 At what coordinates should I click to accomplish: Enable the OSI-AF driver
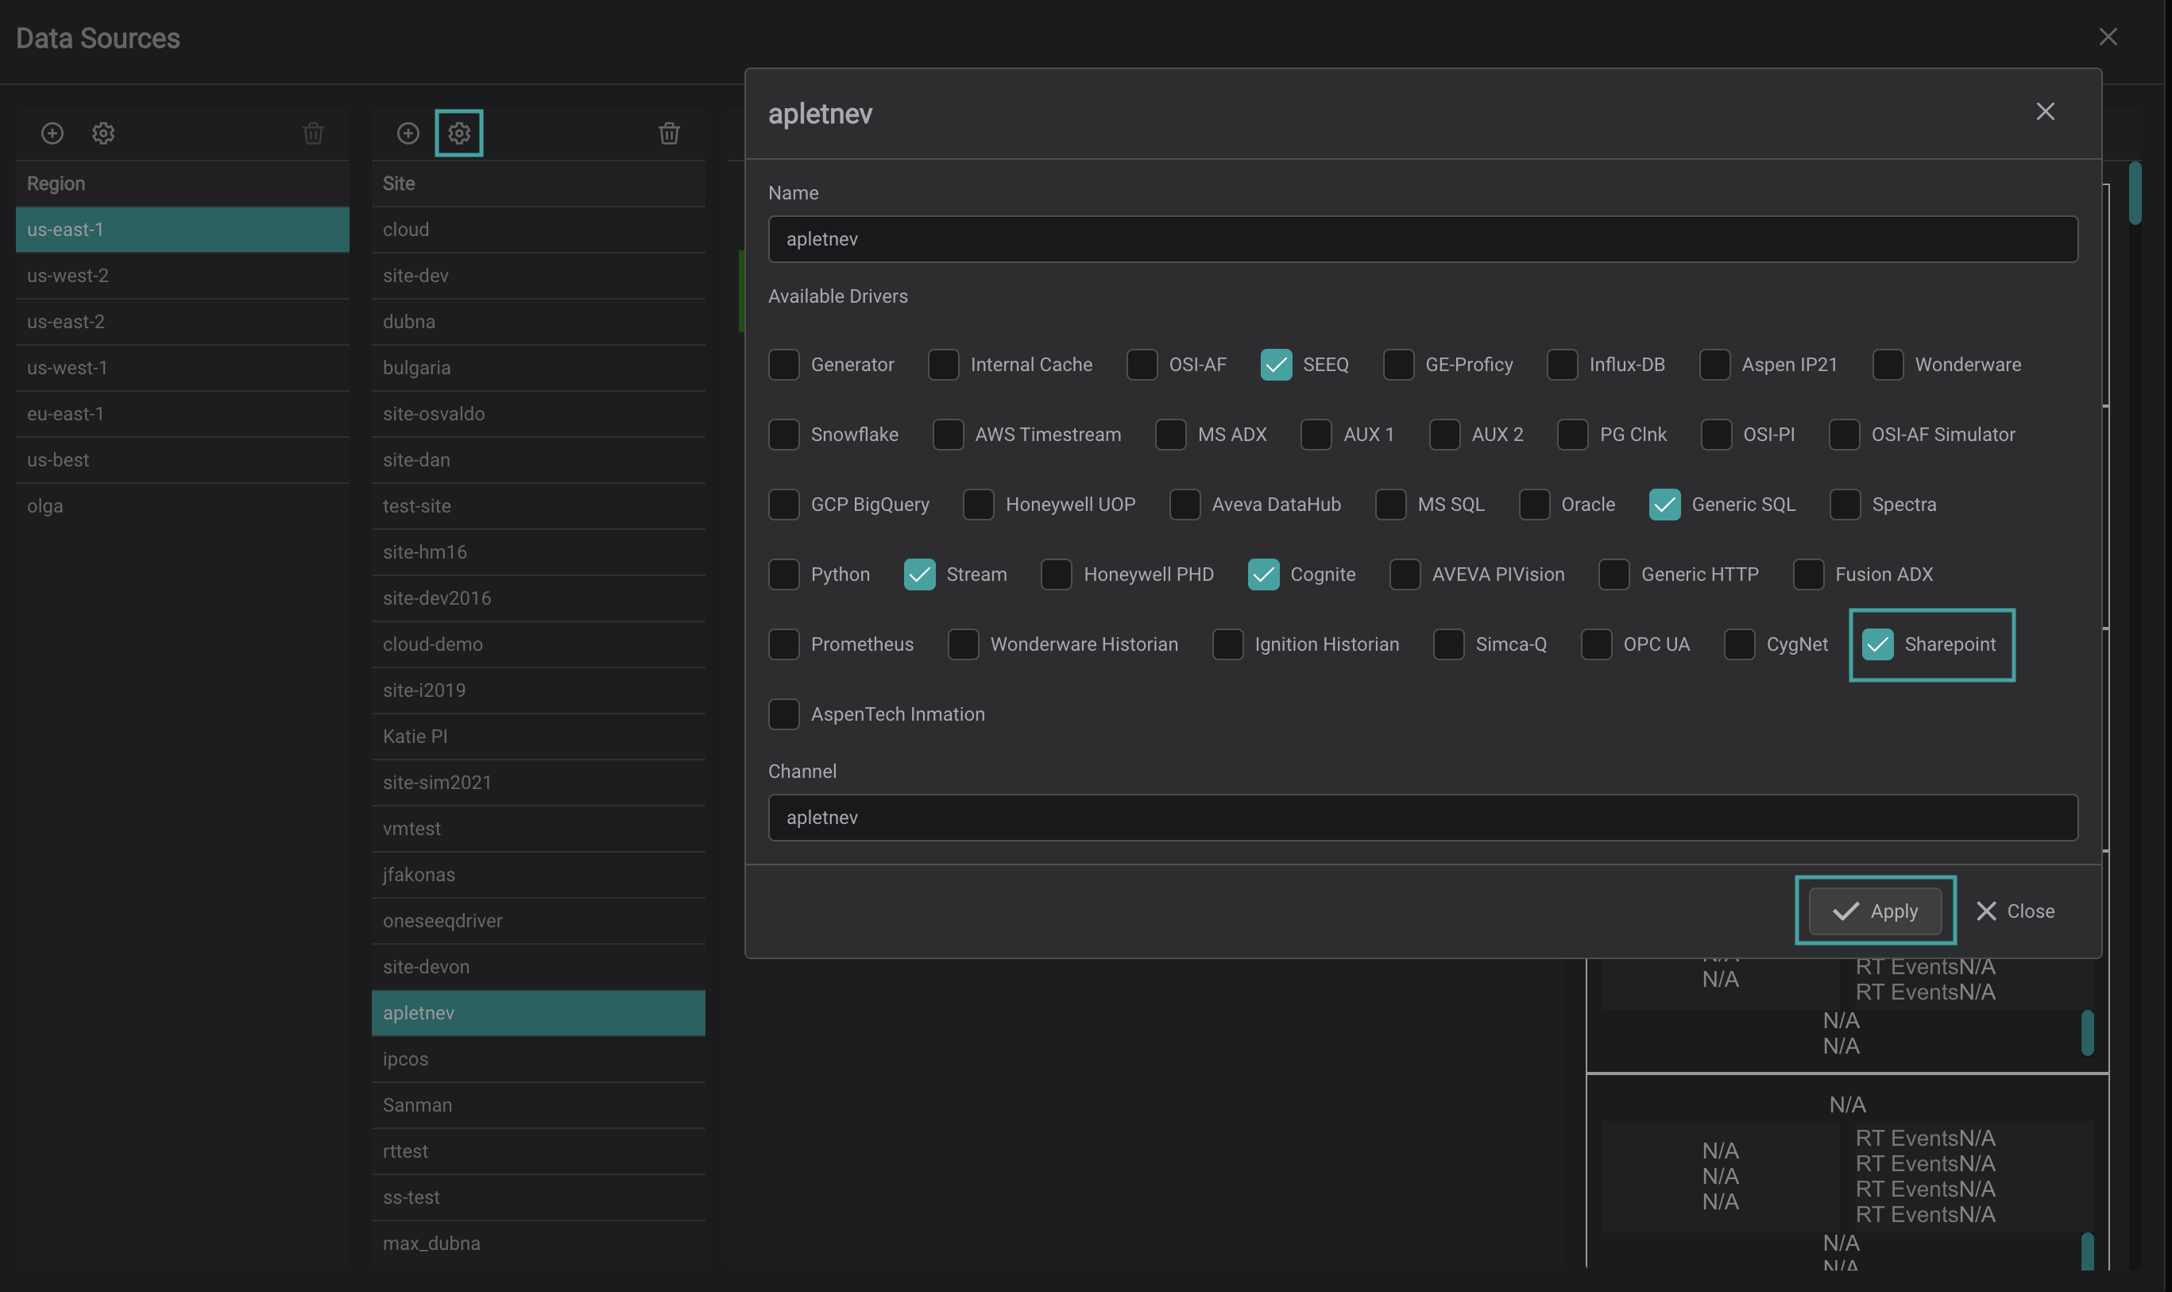(1142, 365)
